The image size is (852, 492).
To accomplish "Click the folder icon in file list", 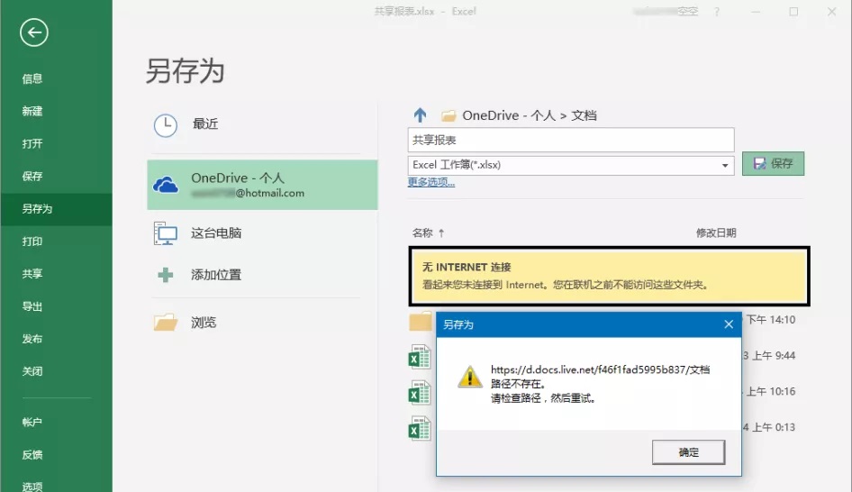I will (420, 321).
